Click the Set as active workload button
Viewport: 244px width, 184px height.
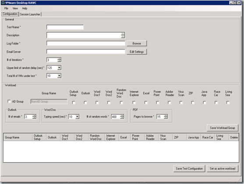coord(223,169)
